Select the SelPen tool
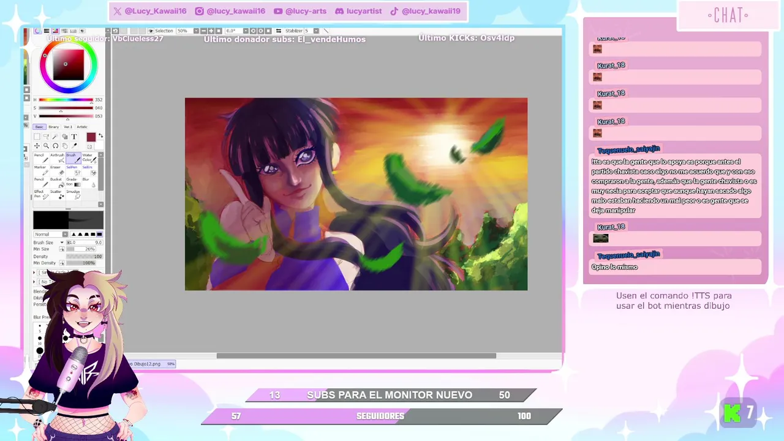Image resolution: width=784 pixels, height=441 pixels. click(x=73, y=170)
